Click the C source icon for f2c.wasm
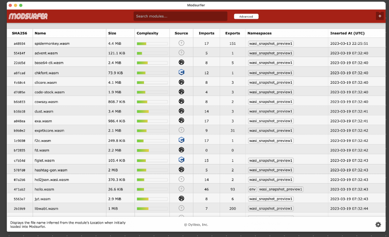This screenshot has width=389, height=237. coord(181,140)
